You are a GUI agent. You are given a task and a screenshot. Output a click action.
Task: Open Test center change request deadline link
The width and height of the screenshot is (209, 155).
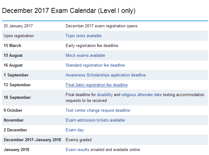(x=98, y=110)
